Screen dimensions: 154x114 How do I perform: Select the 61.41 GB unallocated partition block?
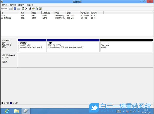click(x=126, y=46)
